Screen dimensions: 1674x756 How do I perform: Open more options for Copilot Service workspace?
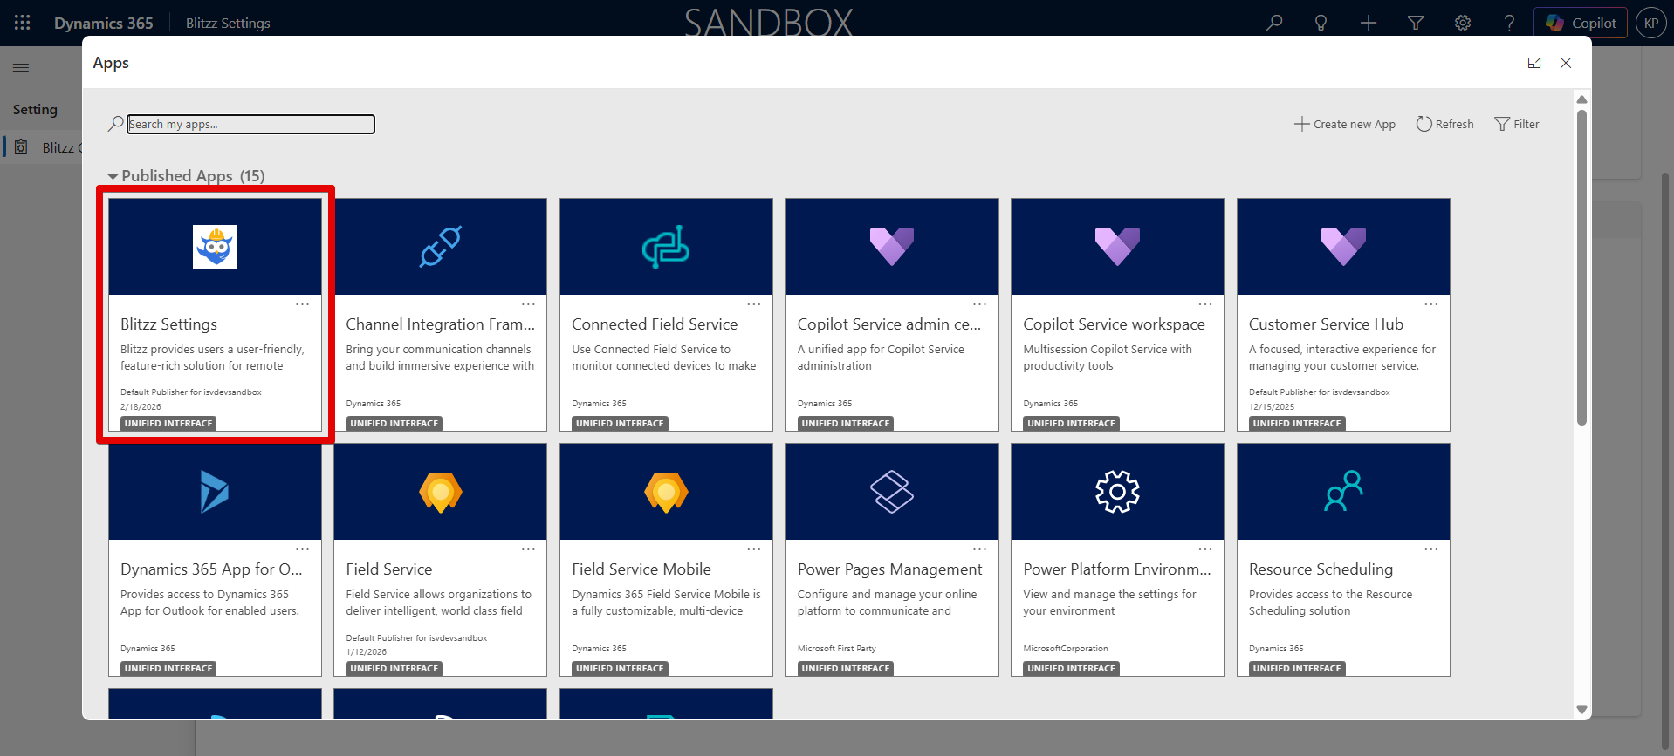coord(1205,304)
